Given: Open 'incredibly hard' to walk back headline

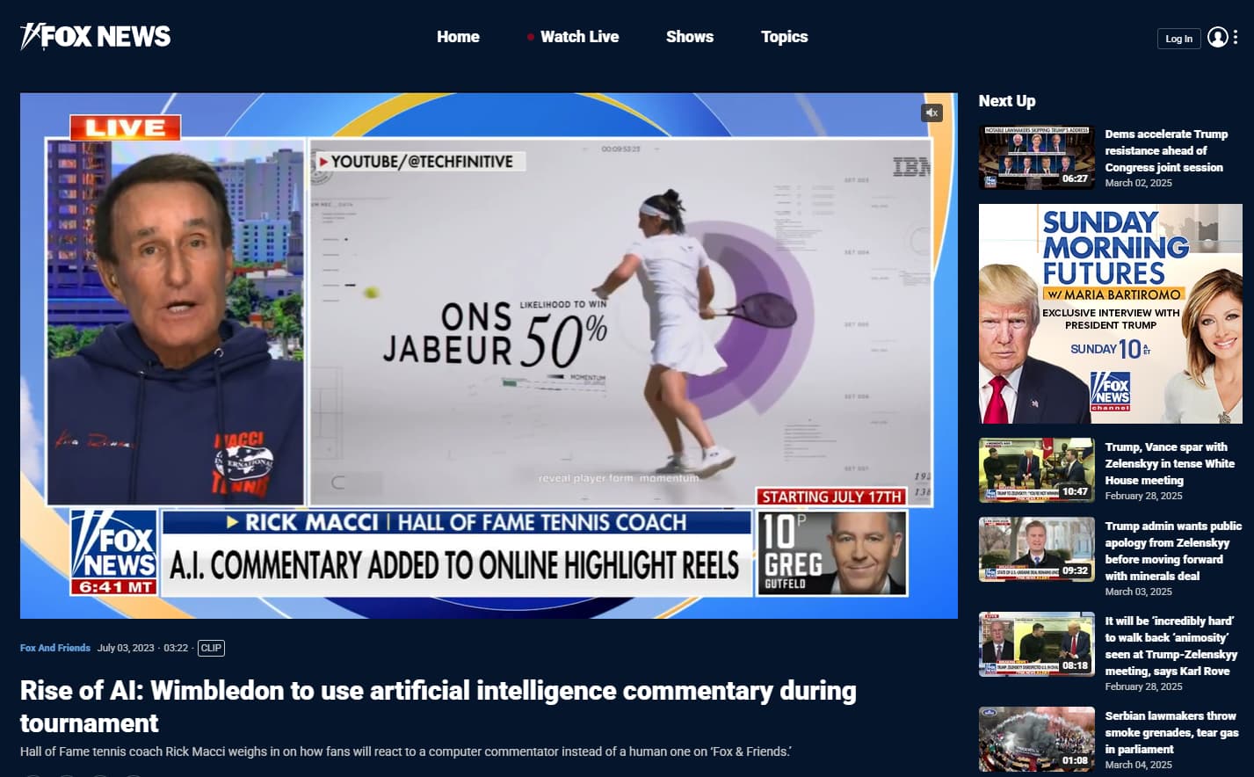Looking at the screenshot, I should (1171, 645).
